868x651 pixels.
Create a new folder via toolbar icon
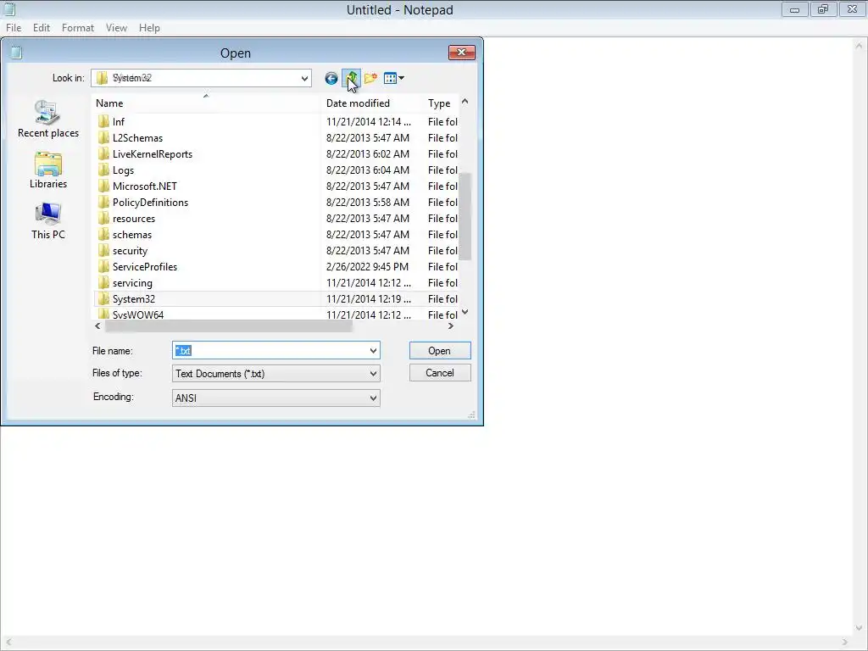pos(370,78)
